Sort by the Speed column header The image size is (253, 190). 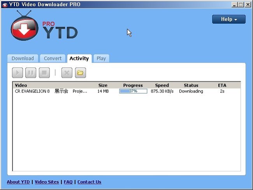[162, 85]
